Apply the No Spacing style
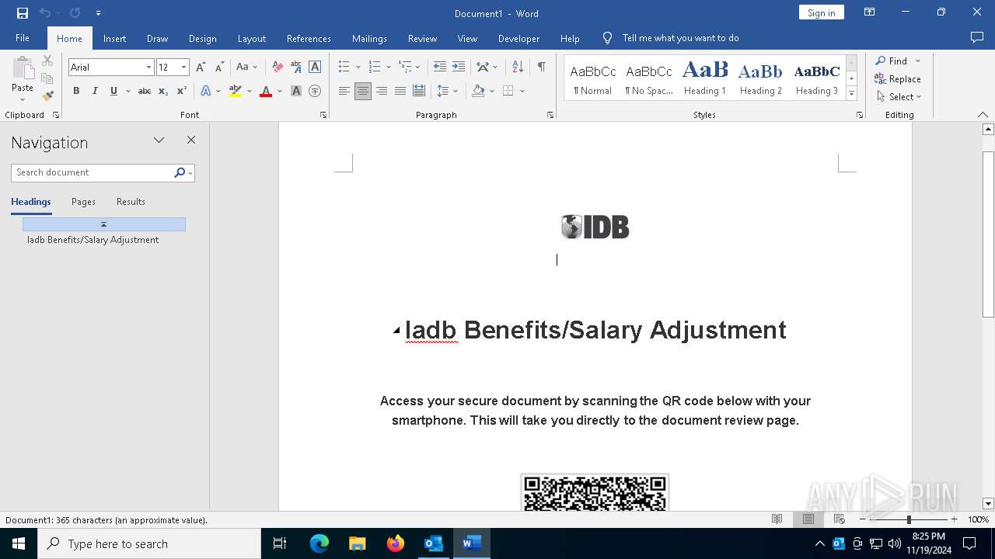The image size is (995, 559). click(649, 78)
